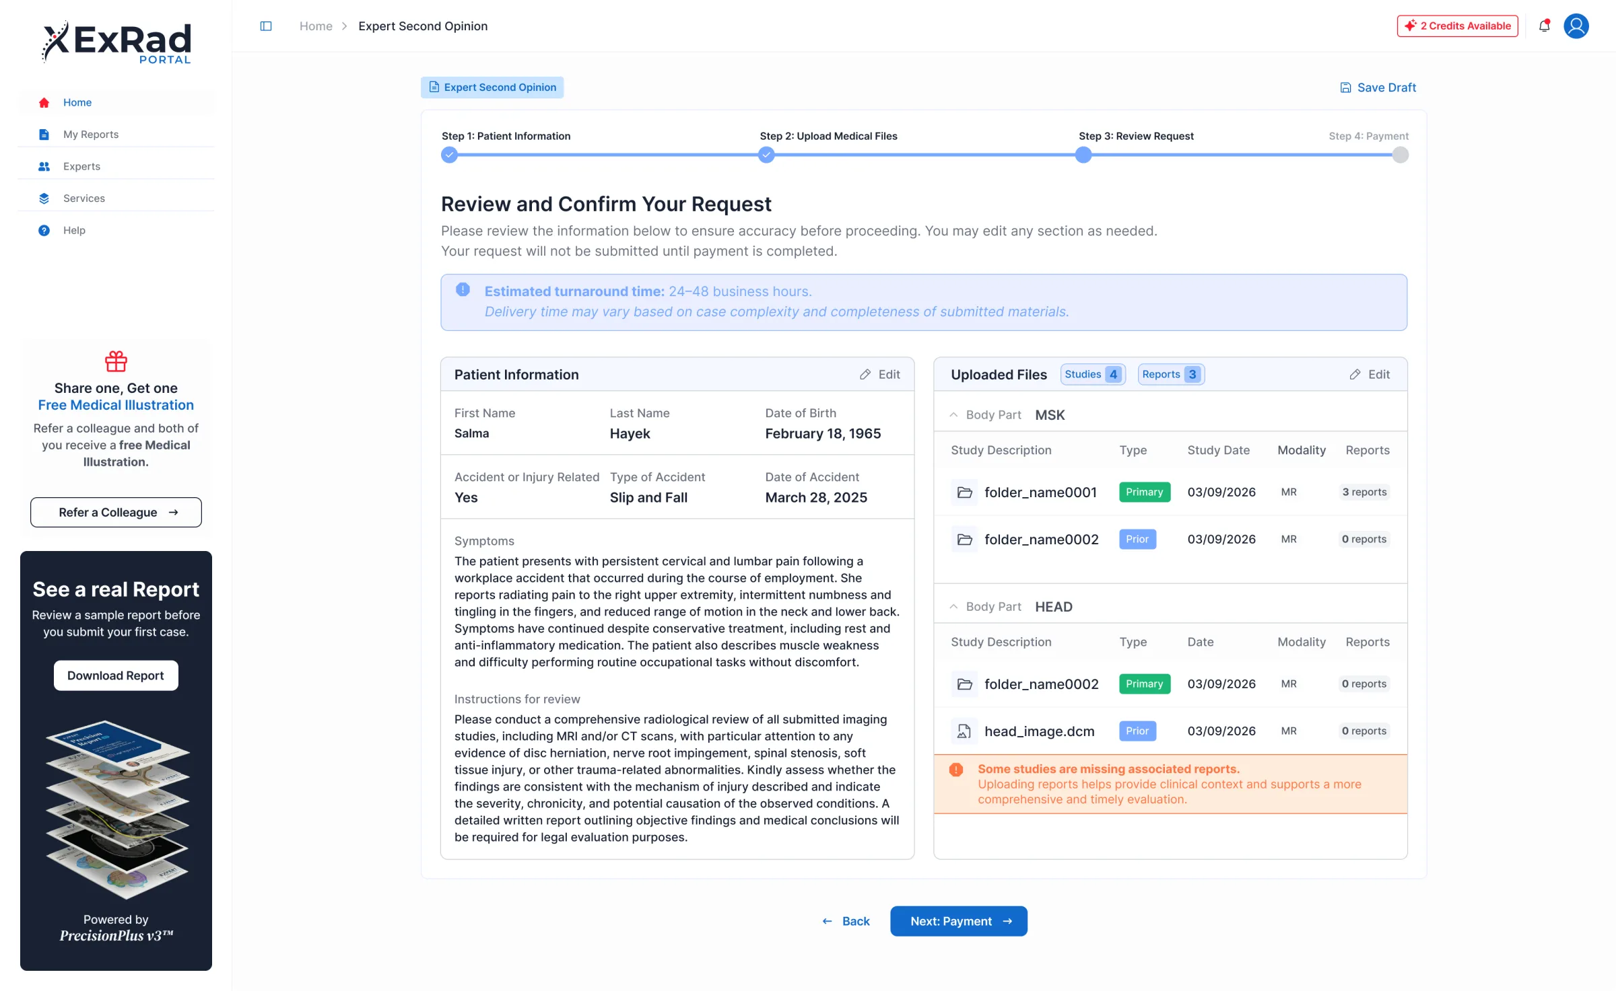The image size is (1616, 991).
Task: Click the ExRad Portal logo
Action: [117, 42]
